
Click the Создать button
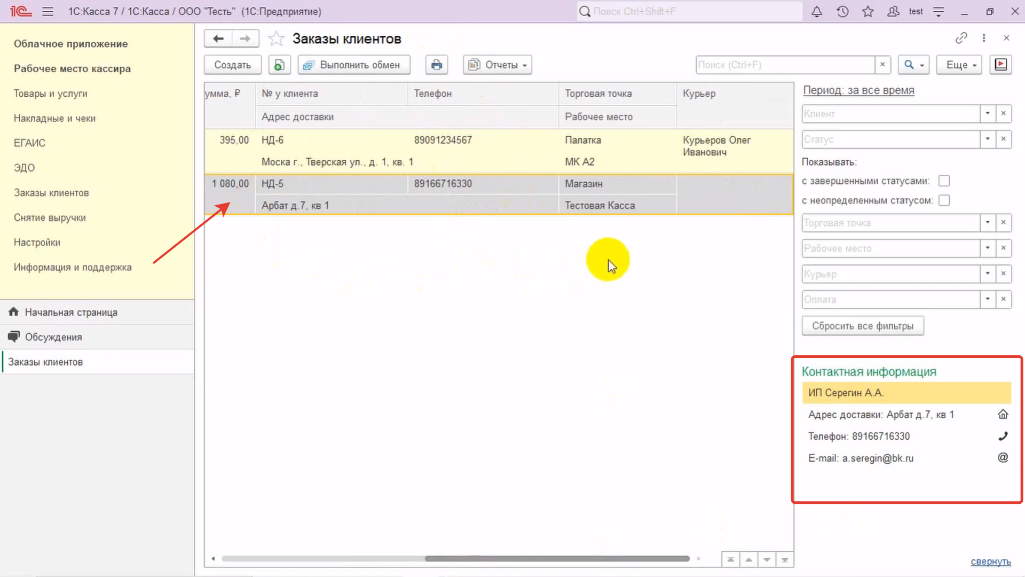(x=233, y=65)
